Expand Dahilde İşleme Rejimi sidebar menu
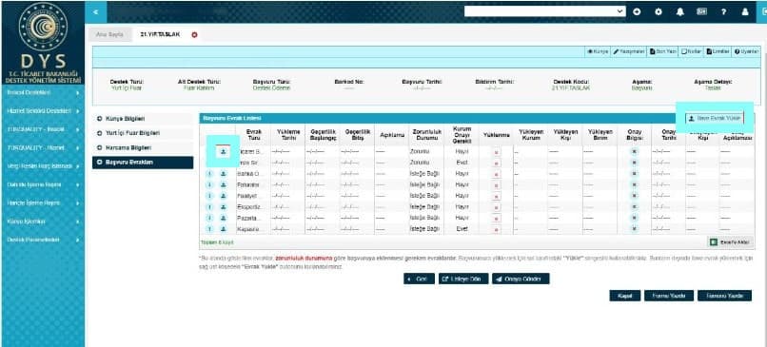767x347 pixels. point(43,184)
